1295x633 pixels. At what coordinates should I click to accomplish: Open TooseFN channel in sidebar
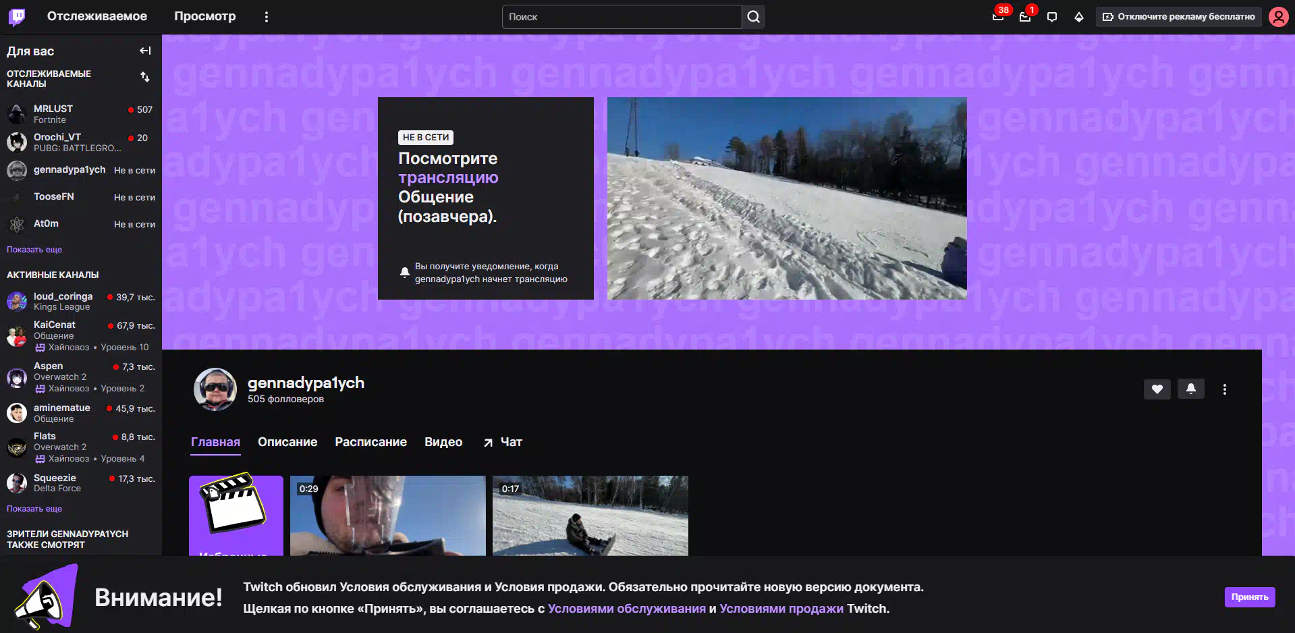coord(81,197)
